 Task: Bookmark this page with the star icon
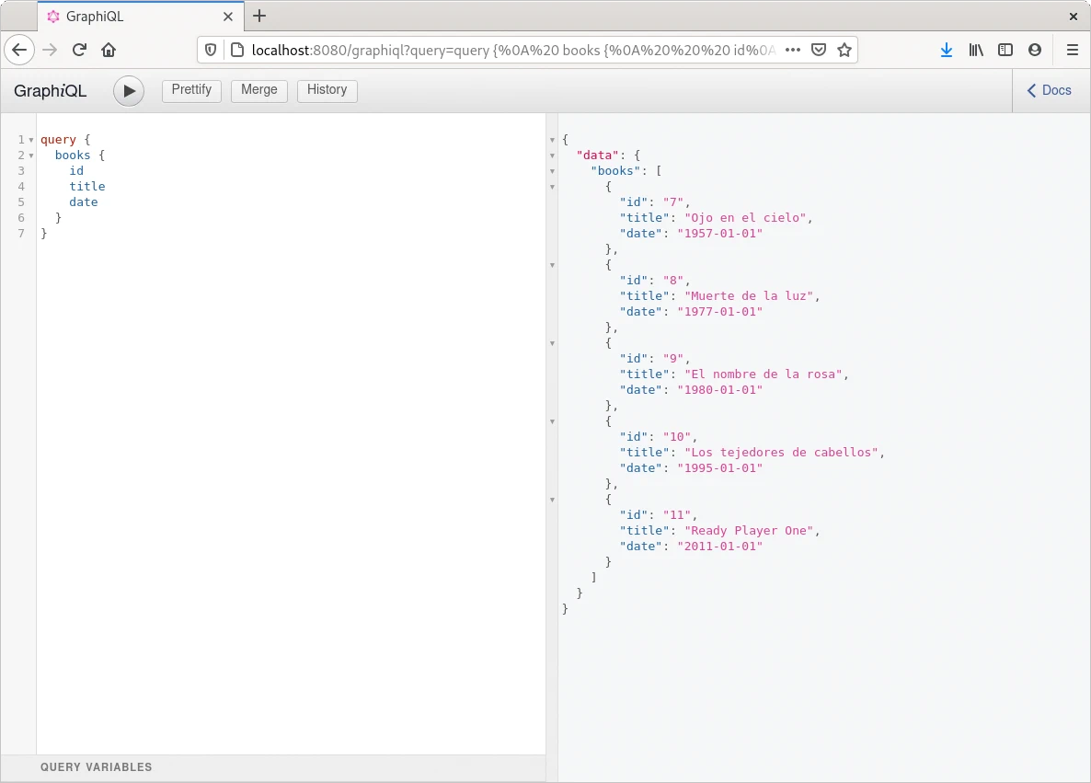[x=844, y=50]
